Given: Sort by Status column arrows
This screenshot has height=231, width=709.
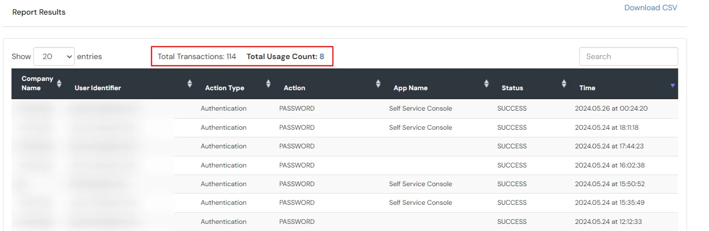Looking at the screenshot, I should point(564,84).
